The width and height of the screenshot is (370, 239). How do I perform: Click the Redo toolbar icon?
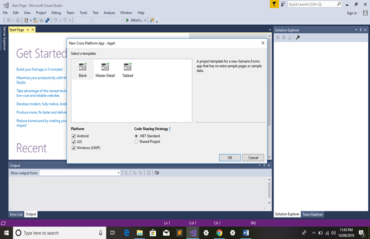[65, 20]
